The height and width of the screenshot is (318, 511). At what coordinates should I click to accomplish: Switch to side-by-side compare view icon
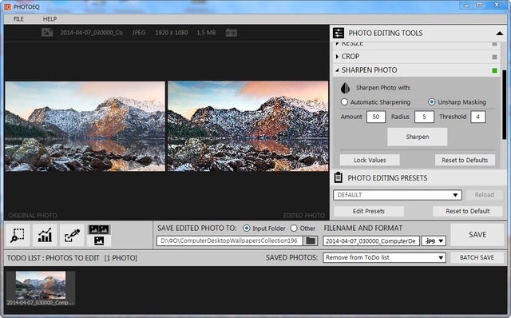[x=99, y=229]
